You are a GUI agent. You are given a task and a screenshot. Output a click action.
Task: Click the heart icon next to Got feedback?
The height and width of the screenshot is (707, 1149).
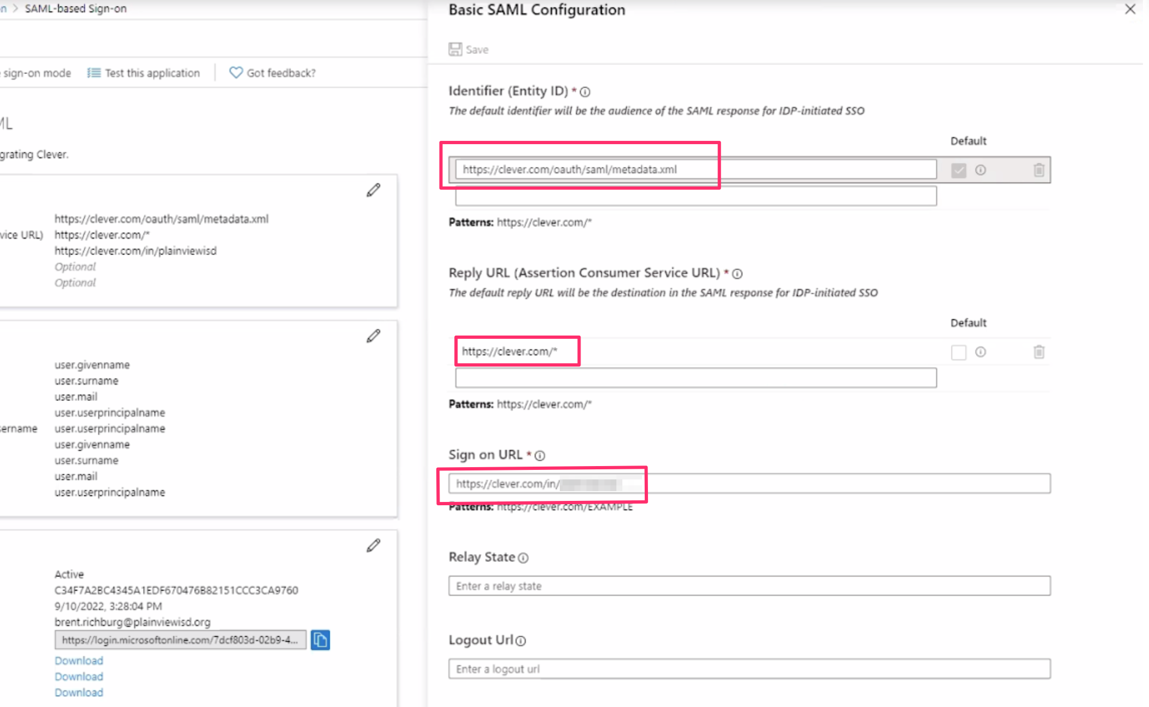[x=235, y=72]
